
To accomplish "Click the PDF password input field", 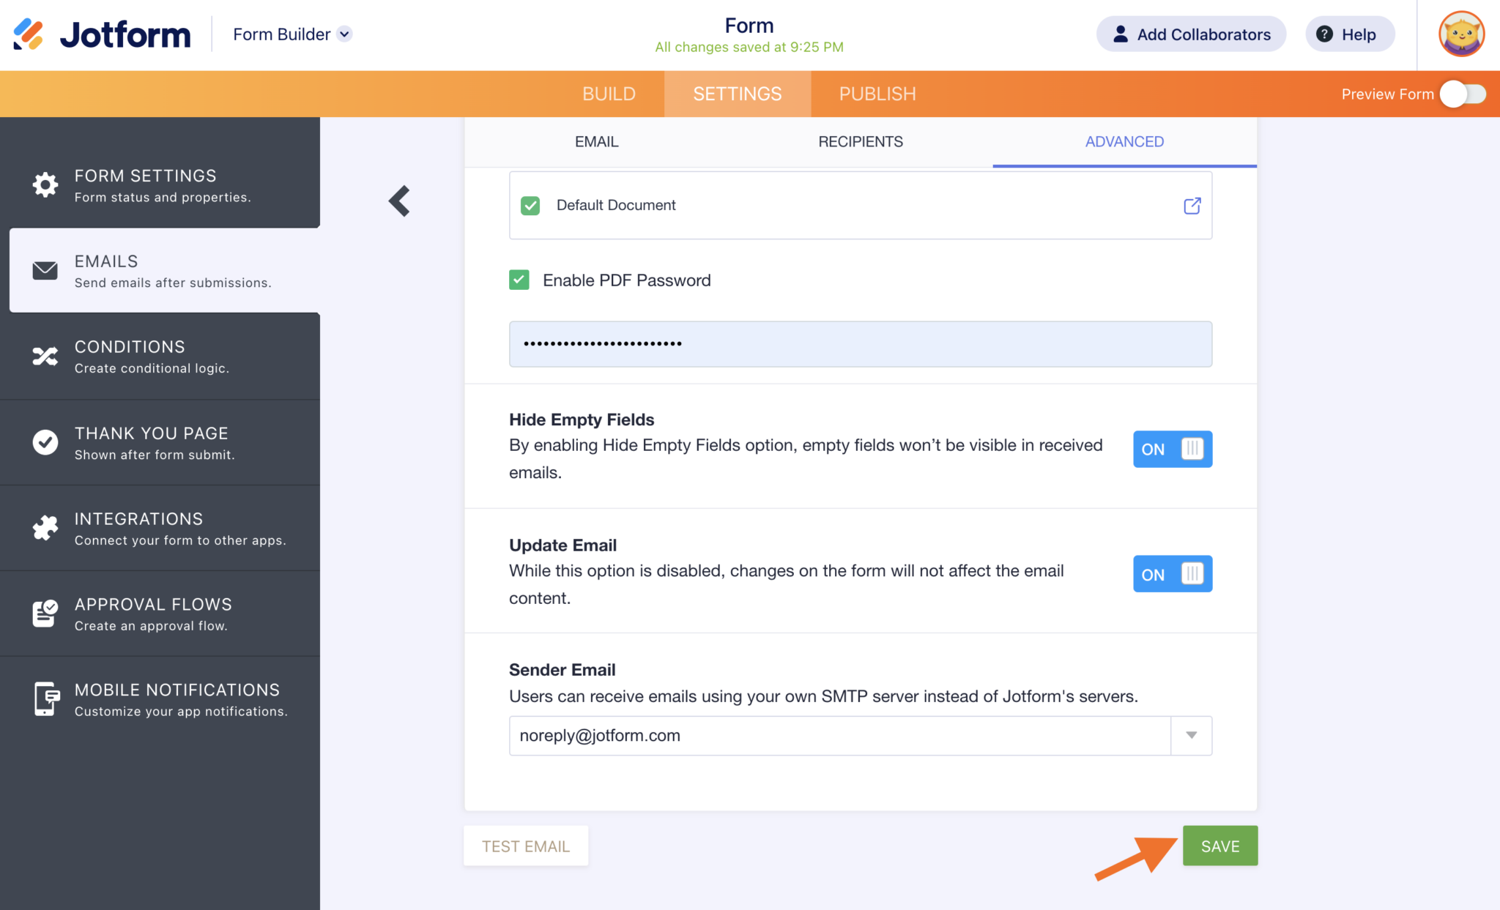I will (860, 344).
